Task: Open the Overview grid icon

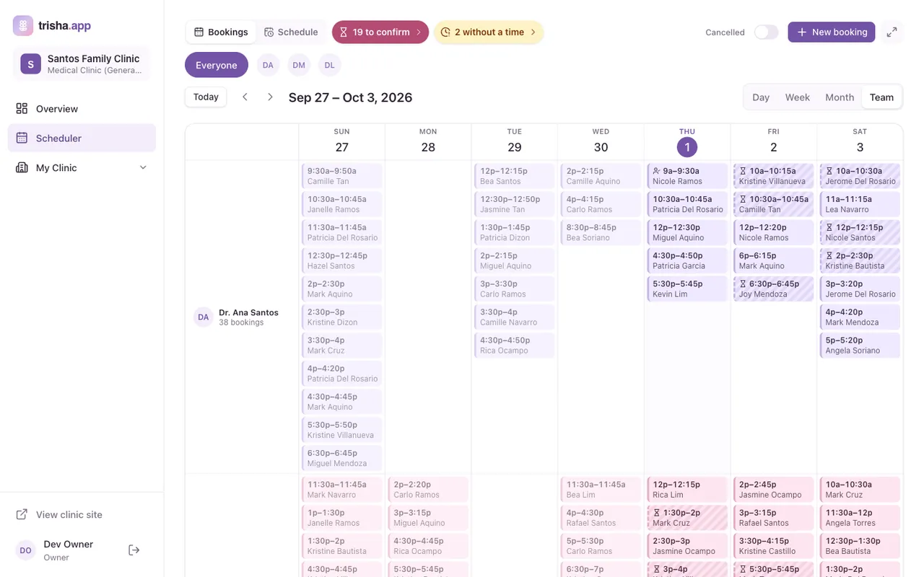Action: 22,109
